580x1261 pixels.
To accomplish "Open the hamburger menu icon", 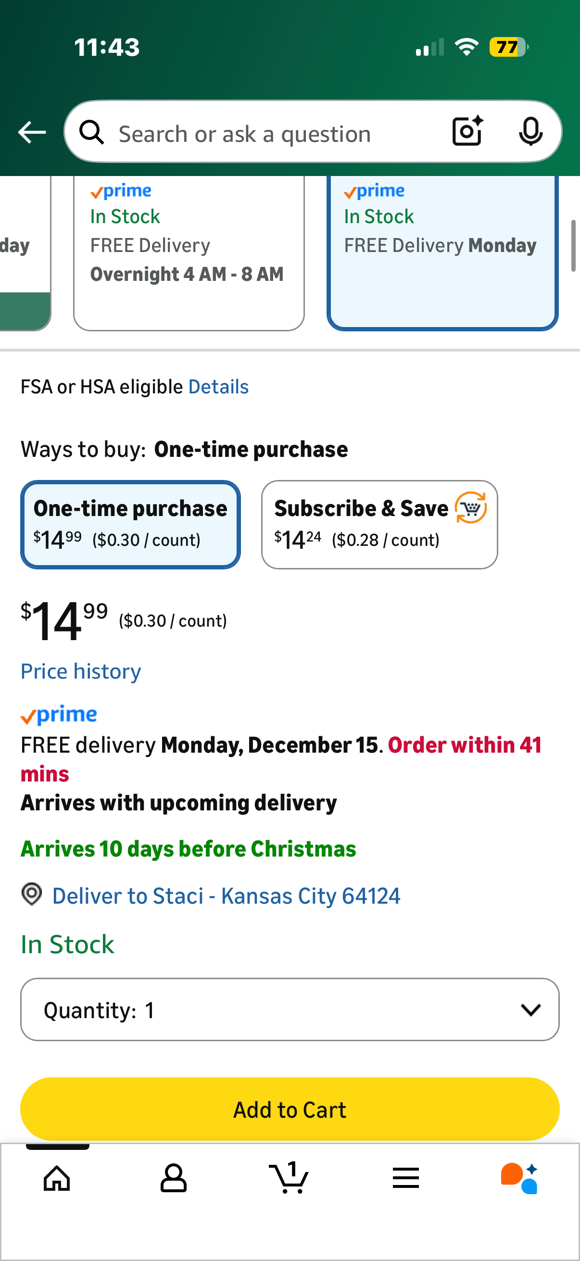I will click(406, 1178).
